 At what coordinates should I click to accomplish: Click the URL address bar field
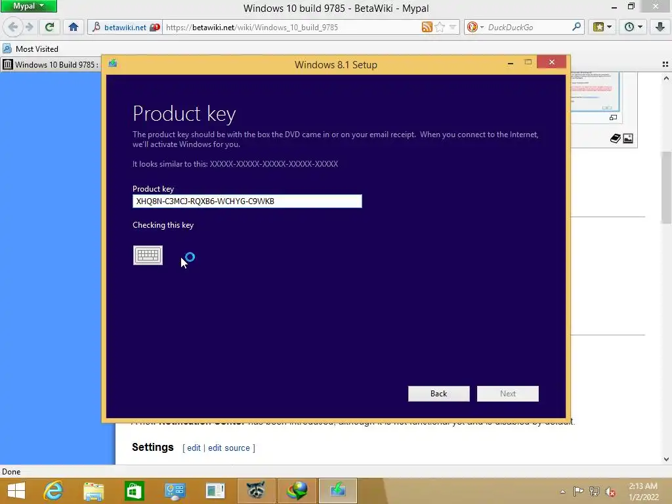[x=291, y=28]
